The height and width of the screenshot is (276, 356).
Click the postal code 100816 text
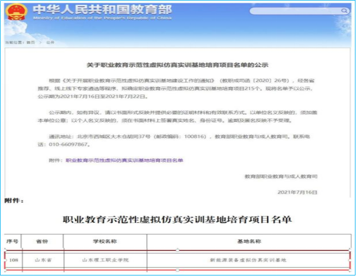click(x=195, y=136)
